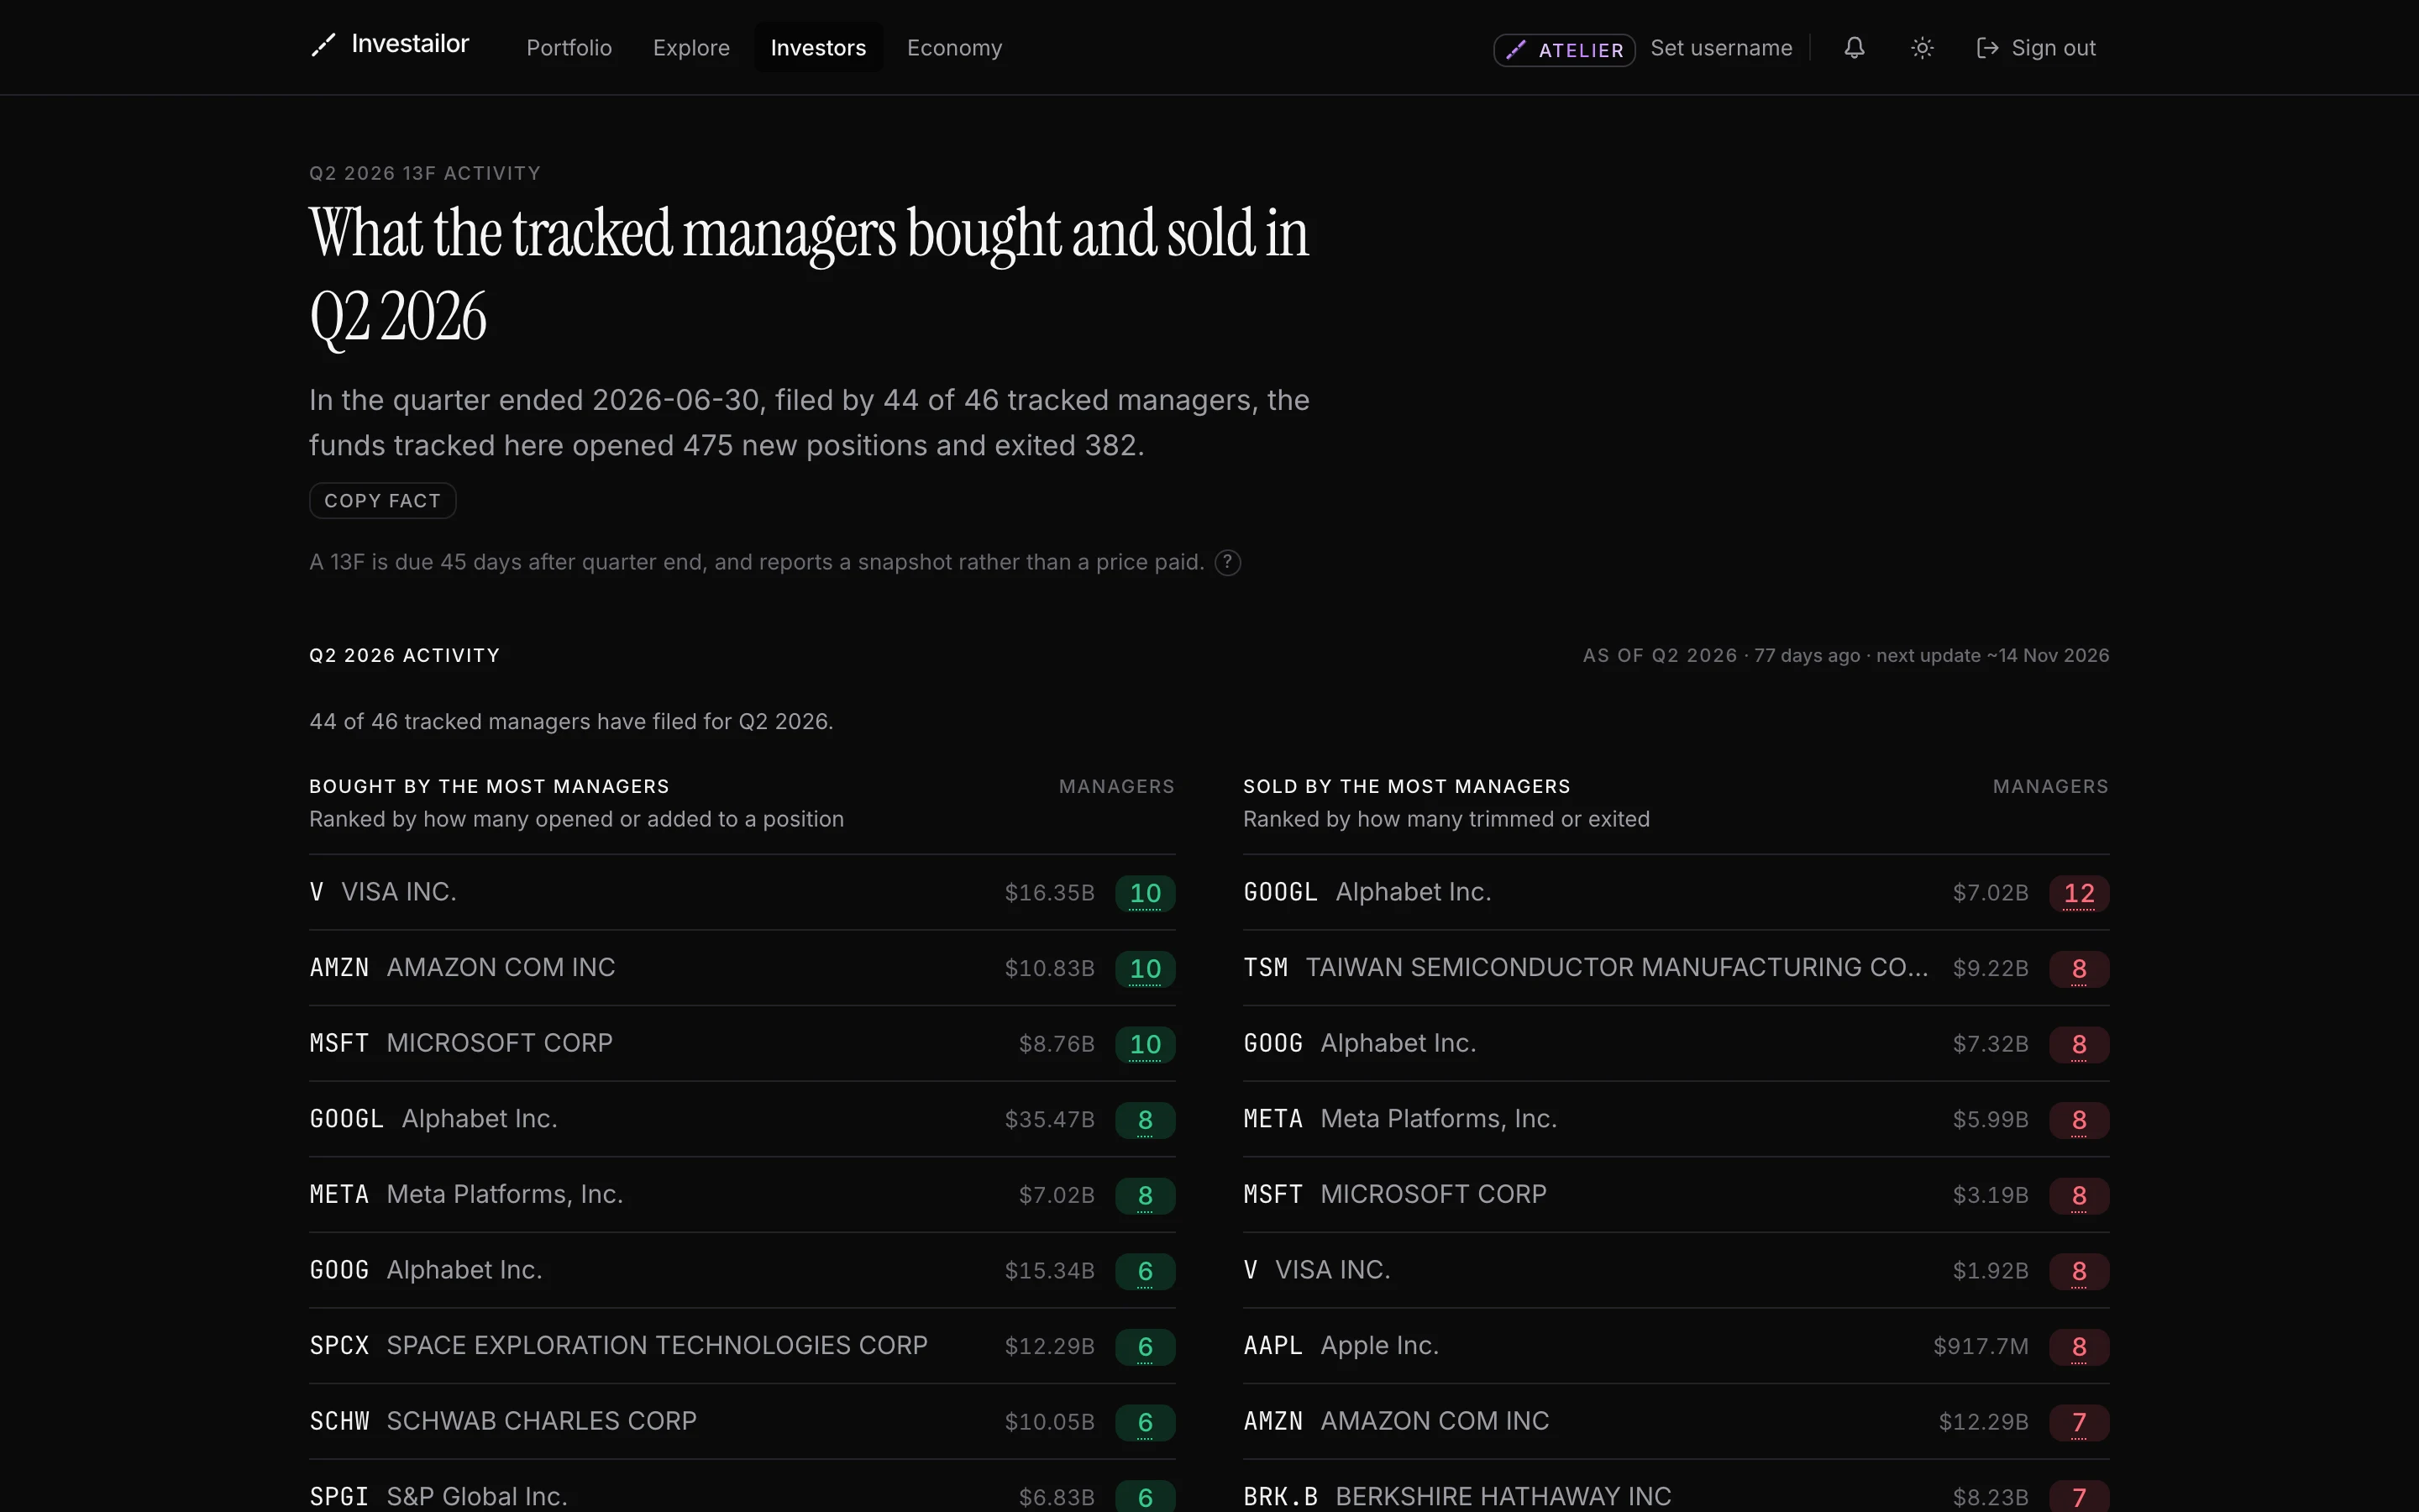The image size is (2419, 1512).
Task: Click the $3.19B value for MSFT sold
Action: (1990, 1196)
